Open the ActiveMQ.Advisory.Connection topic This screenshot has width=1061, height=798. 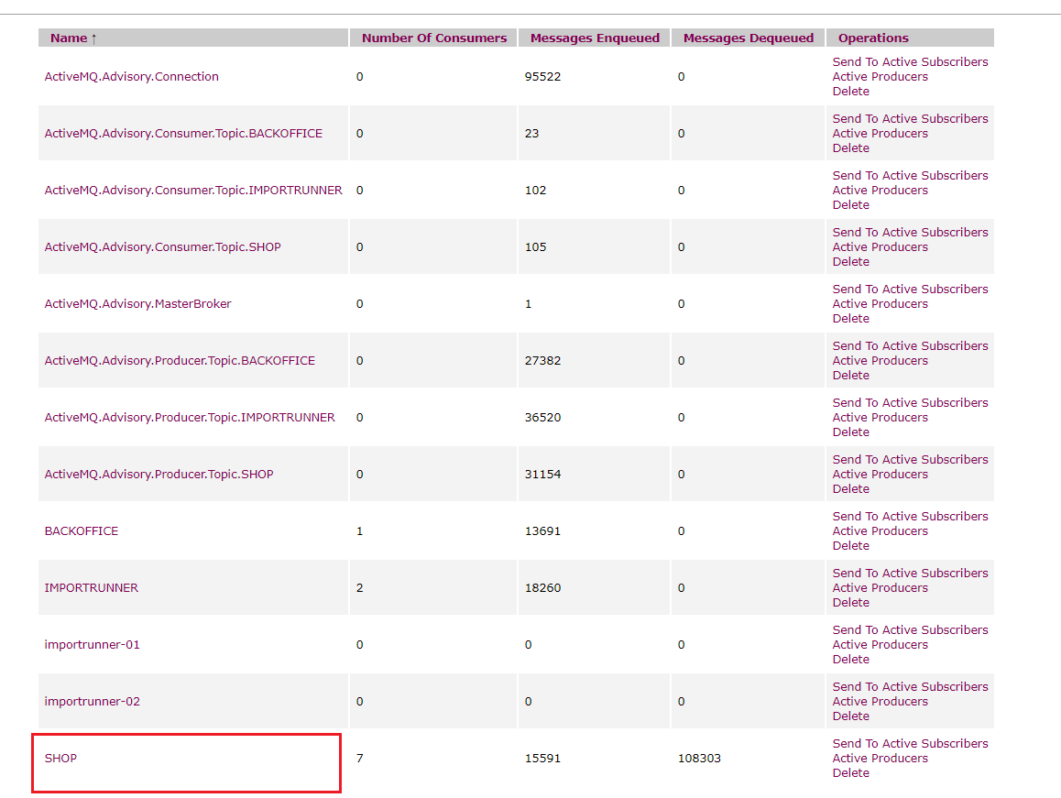131,77
